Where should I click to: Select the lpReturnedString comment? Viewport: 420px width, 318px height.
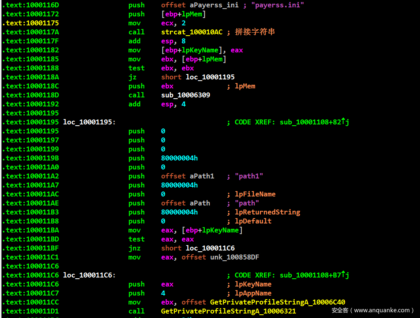point(267,212)
